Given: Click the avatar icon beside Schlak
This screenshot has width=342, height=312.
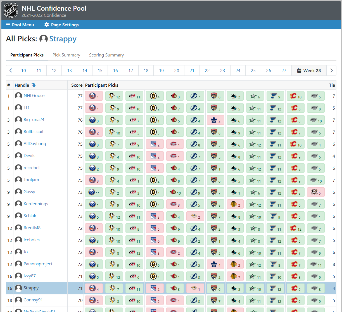Looking at the screenshot, I should [x=18, y=216].
